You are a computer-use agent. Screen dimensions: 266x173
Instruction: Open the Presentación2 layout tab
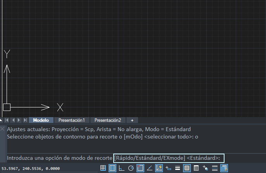click(108, 120)
